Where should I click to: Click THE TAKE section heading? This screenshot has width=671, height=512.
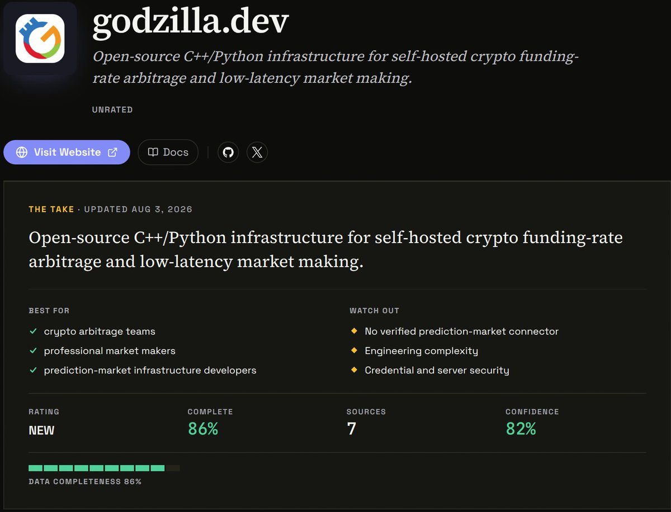coord(51,209)
